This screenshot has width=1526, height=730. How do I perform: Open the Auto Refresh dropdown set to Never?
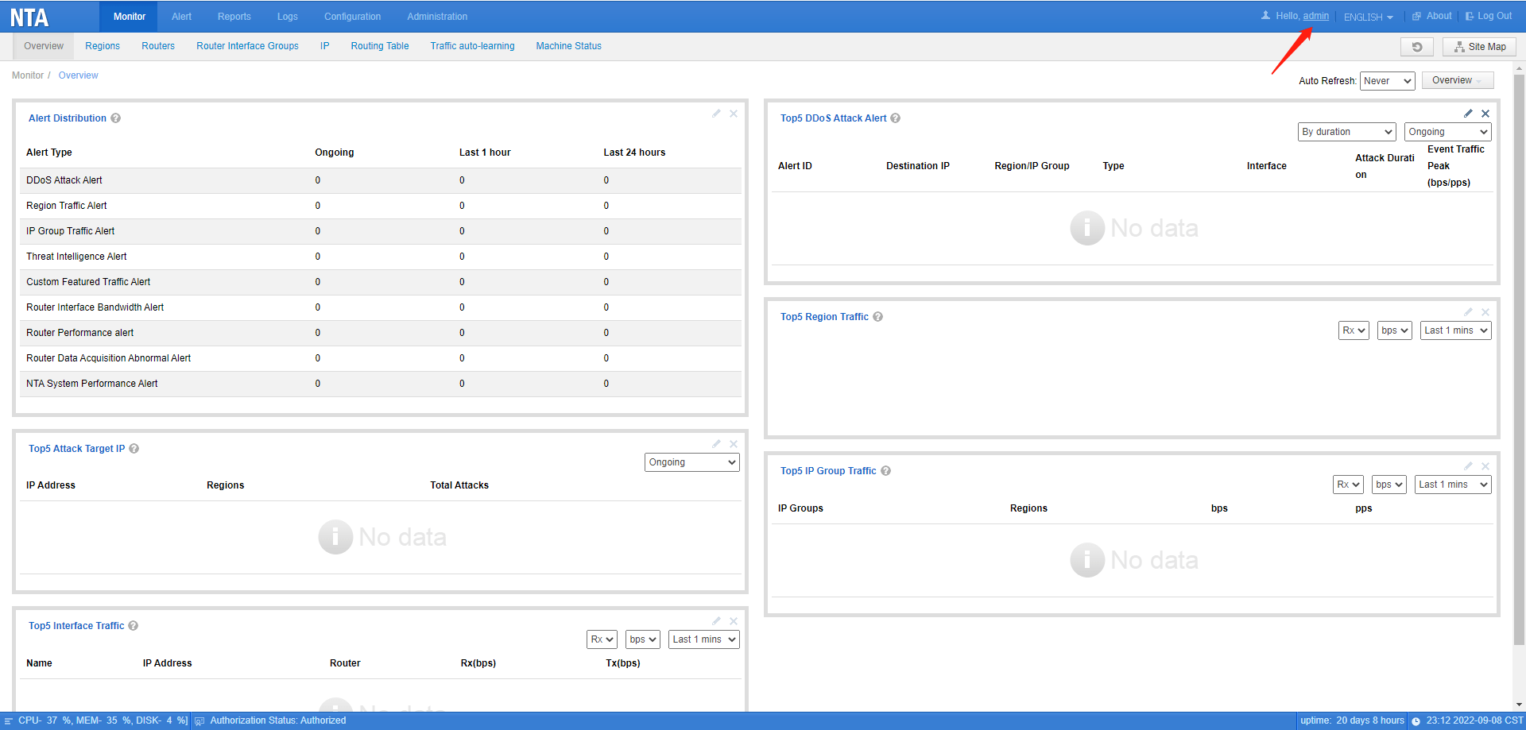pos(1388,81)
